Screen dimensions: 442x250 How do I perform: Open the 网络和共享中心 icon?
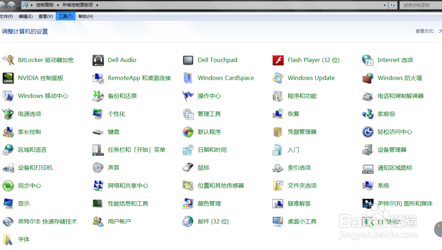tap(98, 186)
